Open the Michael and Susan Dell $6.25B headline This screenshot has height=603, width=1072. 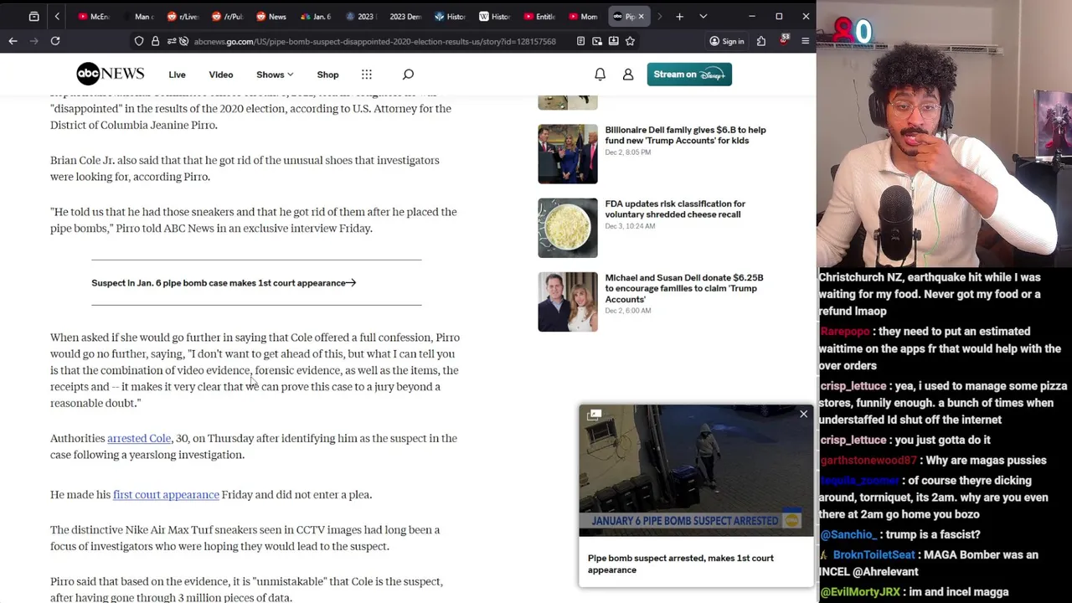click(684, 288)
